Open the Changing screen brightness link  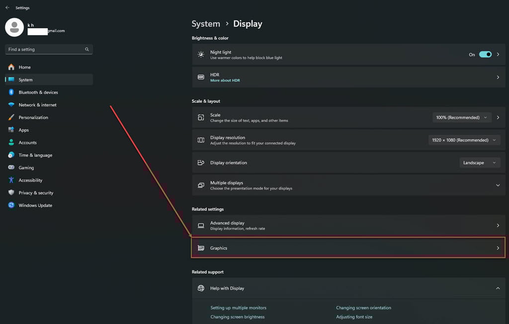(x=237, y=317)
